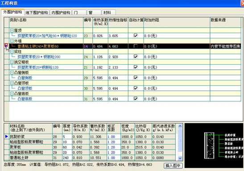
Task: Click the 导热系数 column header in materials table
Action: [x=81, y=128]
